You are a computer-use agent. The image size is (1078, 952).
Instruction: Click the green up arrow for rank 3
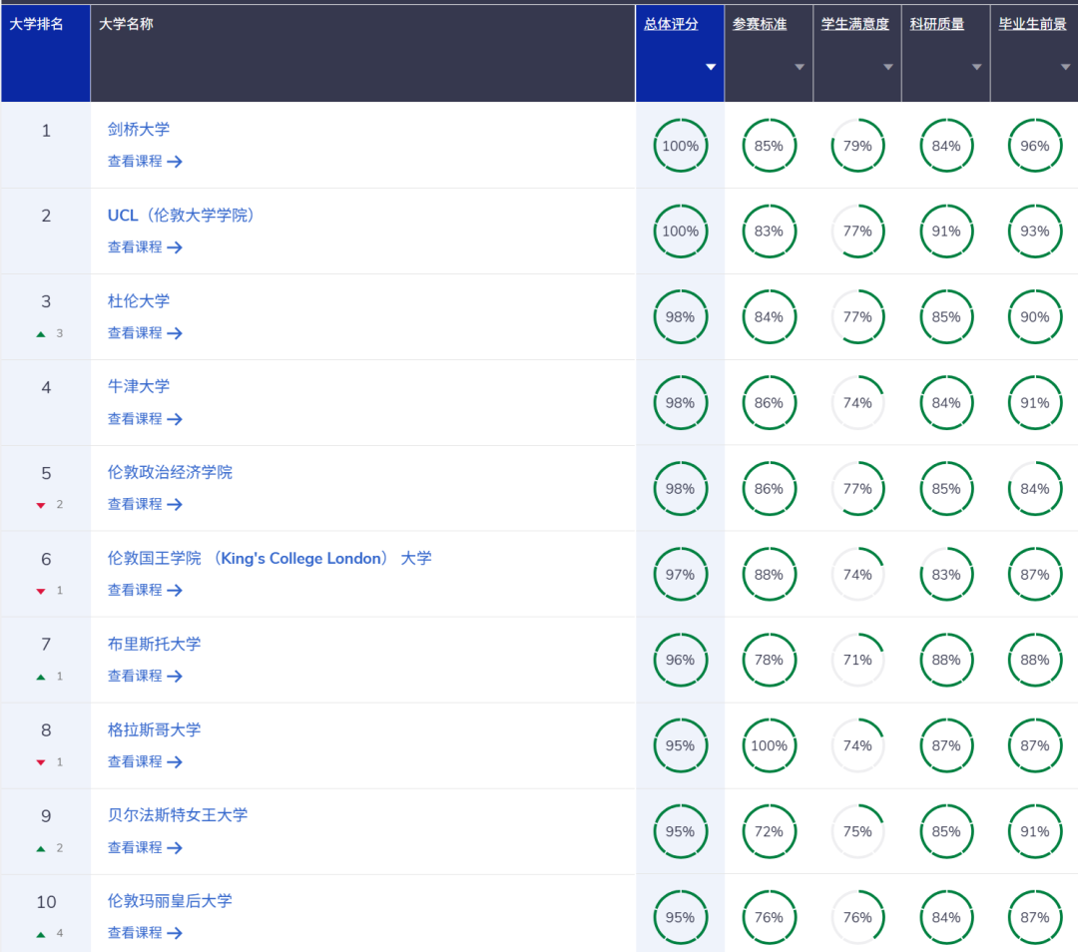point(41,334)
